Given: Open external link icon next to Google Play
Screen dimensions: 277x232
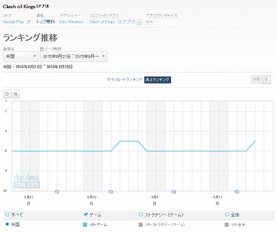Looking at the screenshot, I should point(29,22).
